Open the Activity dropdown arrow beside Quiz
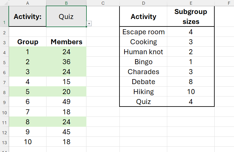 89,24
